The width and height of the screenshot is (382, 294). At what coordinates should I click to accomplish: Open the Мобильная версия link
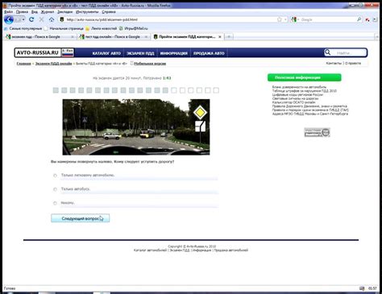point(150,64)
